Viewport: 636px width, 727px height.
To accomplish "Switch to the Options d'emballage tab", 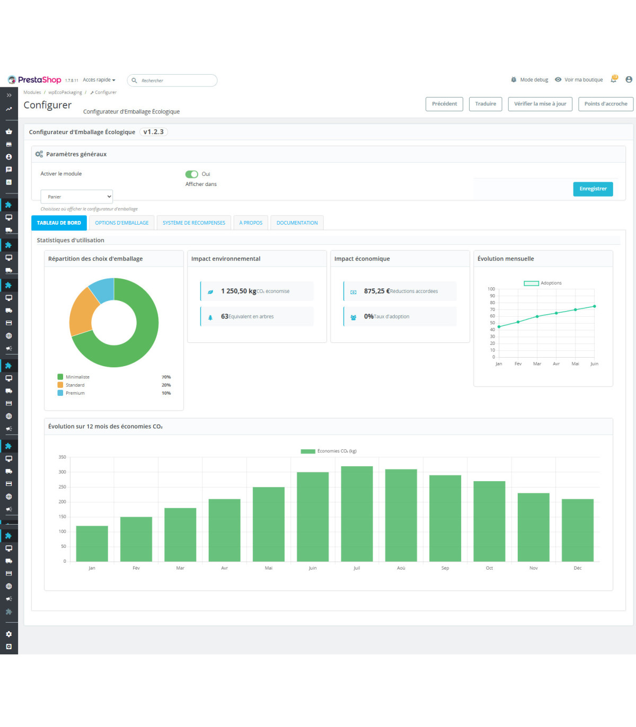I will (122, 223).
